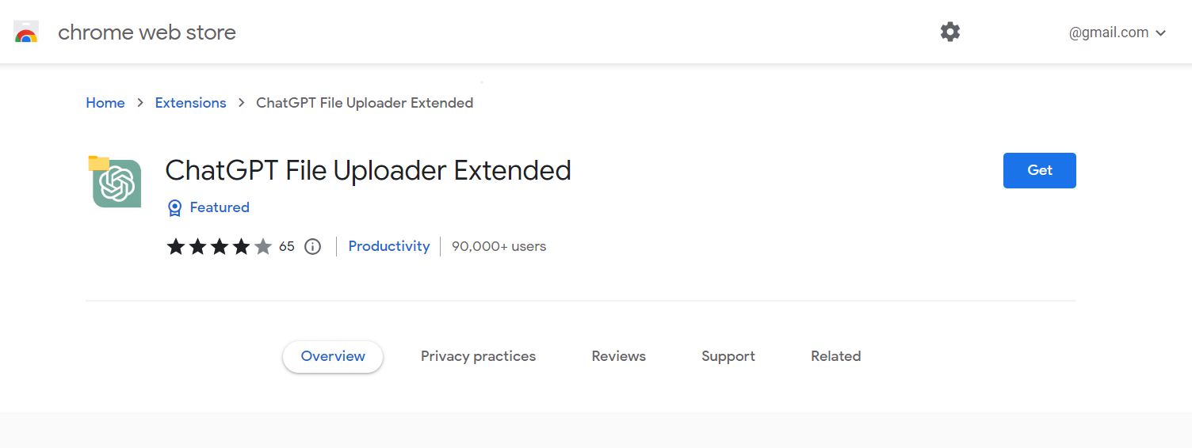1192x448 pixels.
Task: Click the Featured badge ribbon icon
Action: [175, 207]
